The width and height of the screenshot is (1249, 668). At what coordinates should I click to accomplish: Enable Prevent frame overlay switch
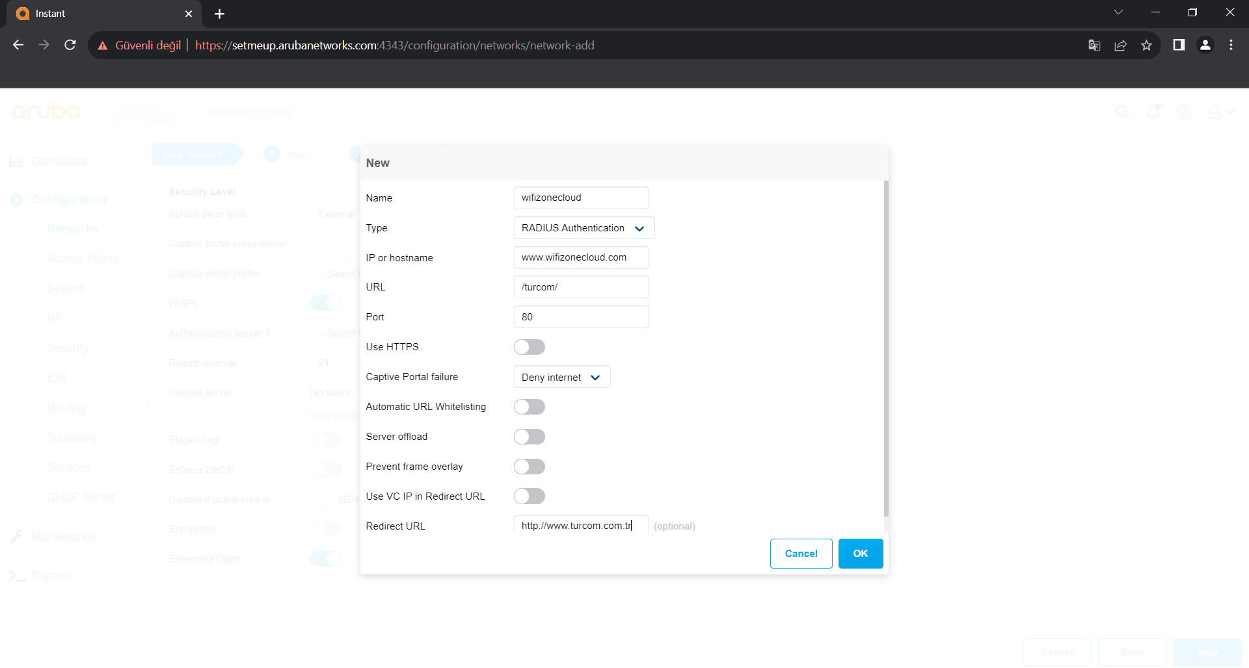click(529, 467)
